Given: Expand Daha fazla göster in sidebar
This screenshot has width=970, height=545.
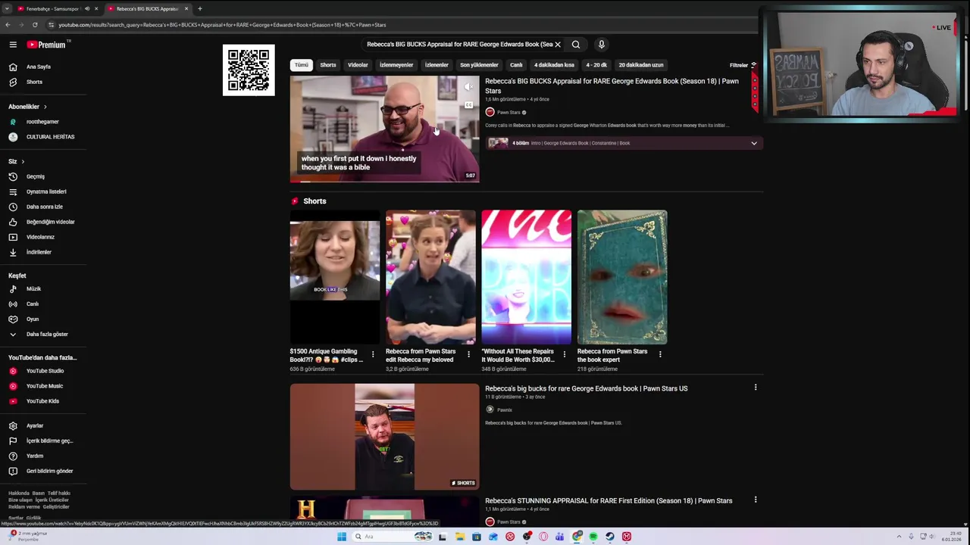Looking at the screenshot, I should tap(46, 334).
